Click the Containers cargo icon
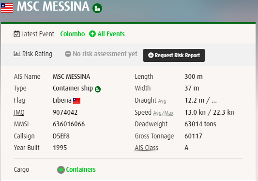This screenshot has width=258, height=181. click(61, 170)
